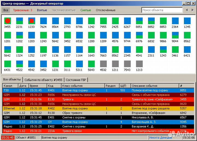The height and width of the screenshot is (141, 197).
Task: Click object icon 1233 with red square
Action: [31, 21]
